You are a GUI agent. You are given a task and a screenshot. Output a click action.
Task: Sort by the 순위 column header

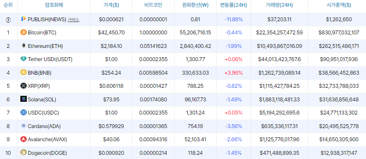[x=8, y=5]
